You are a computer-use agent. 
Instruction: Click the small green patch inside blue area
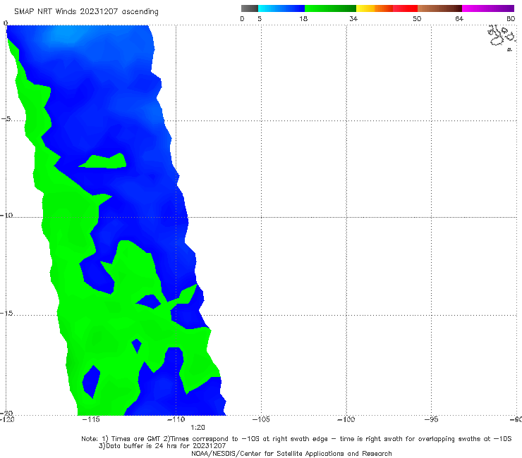(103, 161)
